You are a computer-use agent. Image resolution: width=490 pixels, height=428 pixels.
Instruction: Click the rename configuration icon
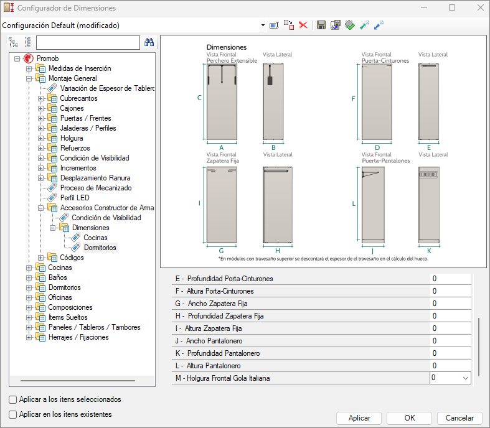[274, 26]
